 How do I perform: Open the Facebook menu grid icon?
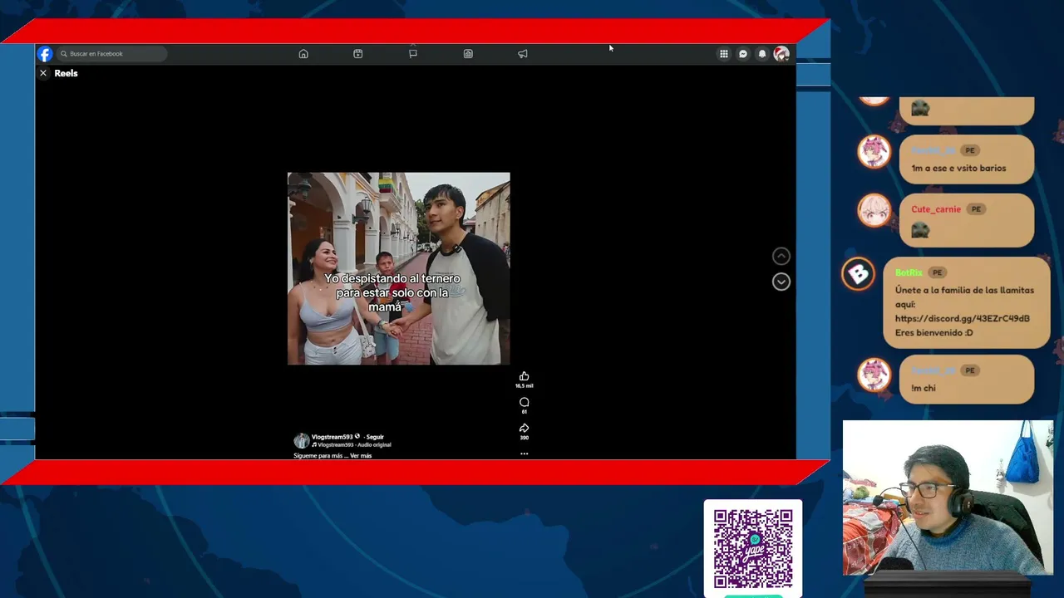(724, 54)
